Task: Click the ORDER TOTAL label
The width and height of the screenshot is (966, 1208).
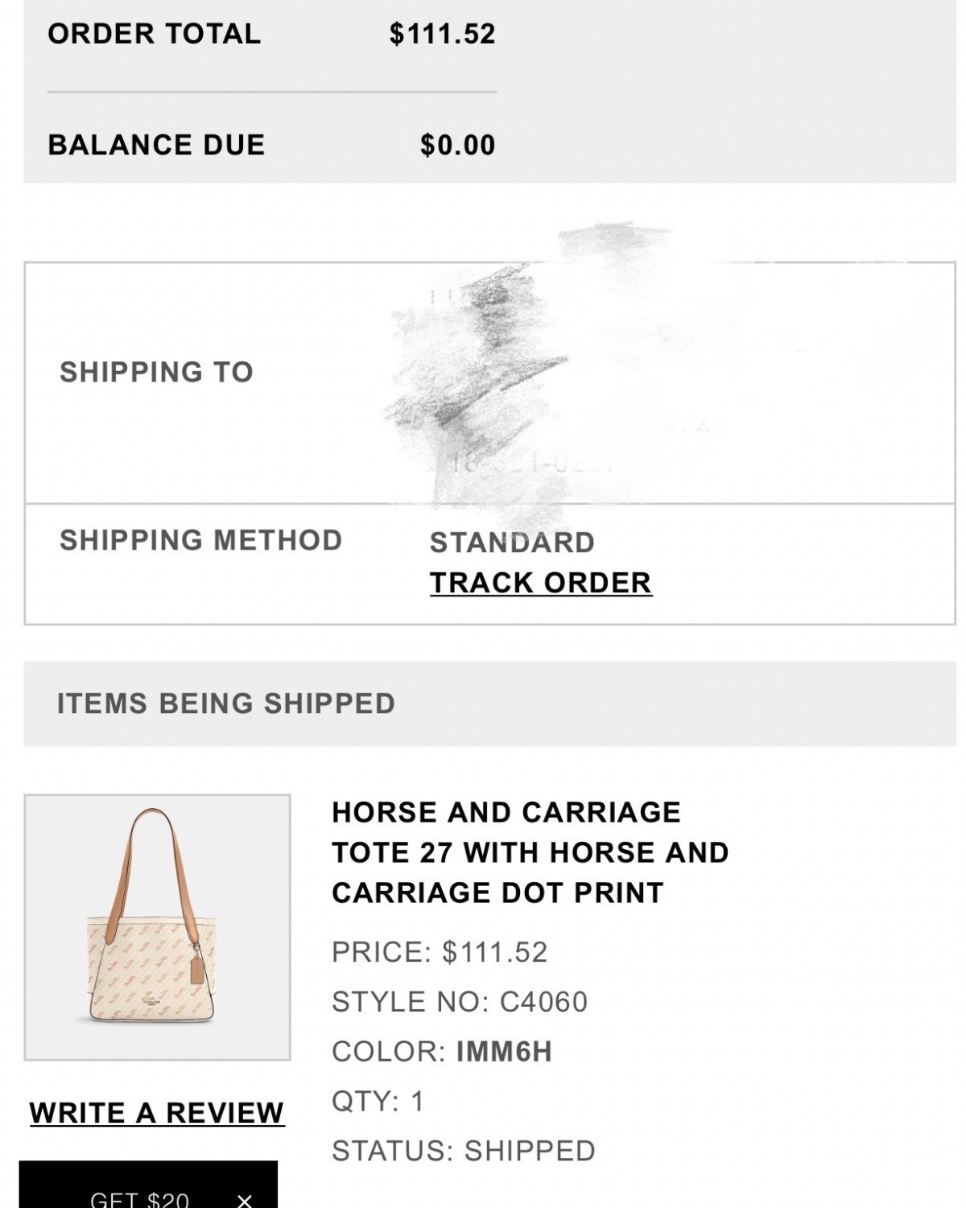Action: [x=155, y=34]
